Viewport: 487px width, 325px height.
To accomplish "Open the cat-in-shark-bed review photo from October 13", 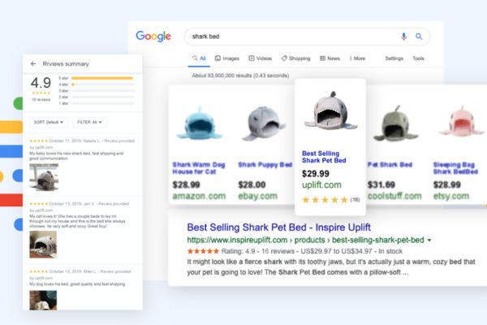I will [43, 245].
